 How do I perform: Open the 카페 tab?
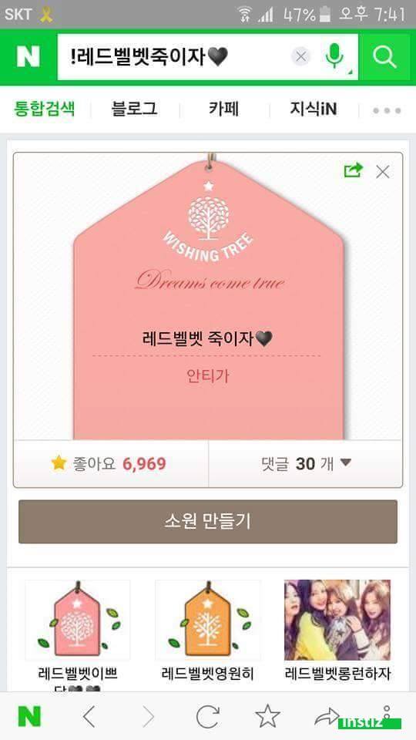point(224,109)
